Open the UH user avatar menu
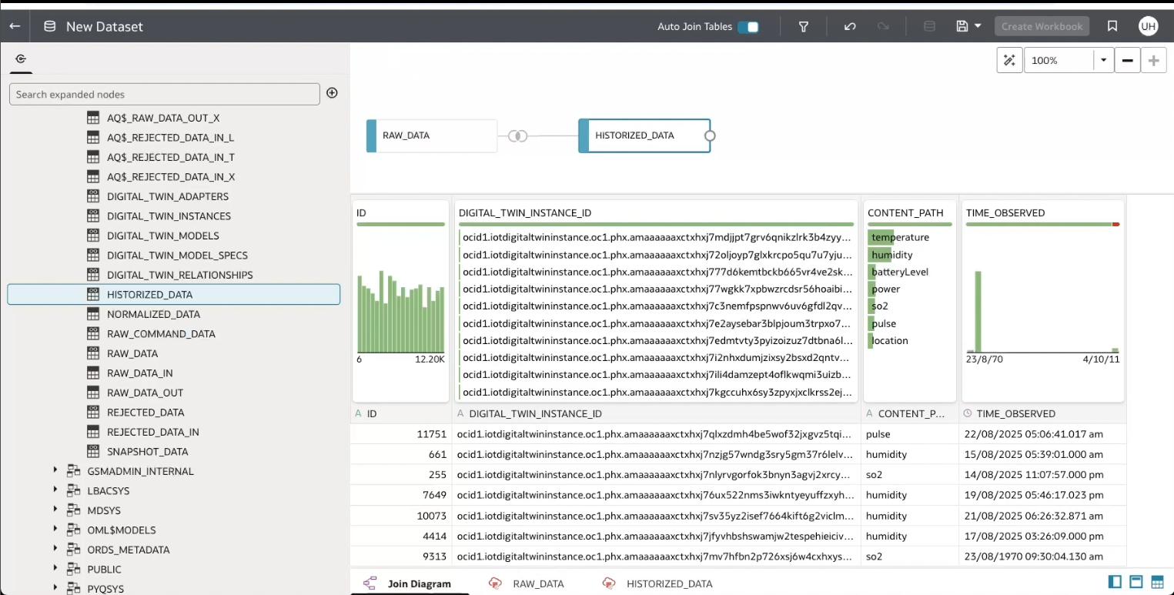 (x=1149, y=26)
